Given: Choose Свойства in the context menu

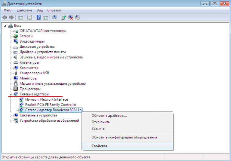Looking at the screenshot, I should coord(127,146).
